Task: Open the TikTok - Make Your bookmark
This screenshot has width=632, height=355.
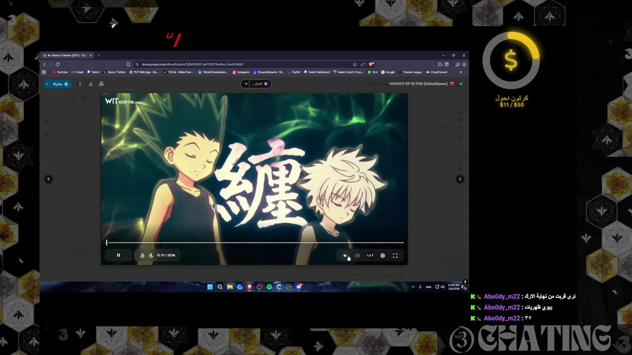Action: 179,72
